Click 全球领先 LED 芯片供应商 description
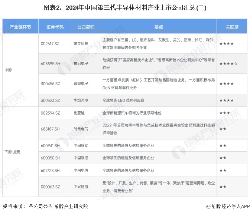This screenshot has width=250, height=214. pos(123,101)
